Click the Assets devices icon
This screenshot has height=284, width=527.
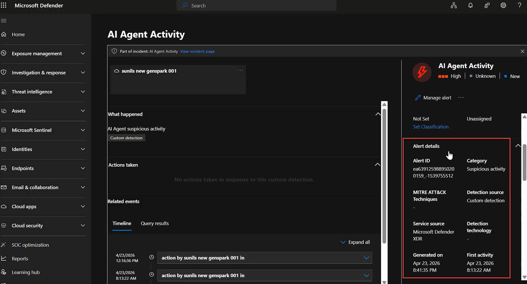(x=4, y=111)
